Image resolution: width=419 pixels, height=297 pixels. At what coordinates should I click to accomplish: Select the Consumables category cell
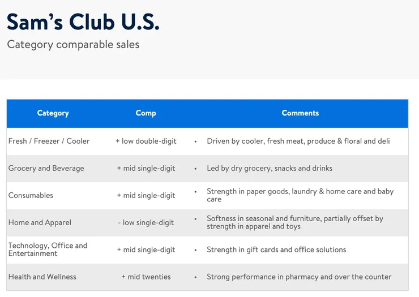click(31, 195)
